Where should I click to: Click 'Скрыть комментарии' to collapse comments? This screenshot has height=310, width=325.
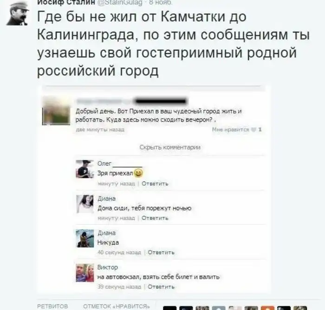pos(170,147)
